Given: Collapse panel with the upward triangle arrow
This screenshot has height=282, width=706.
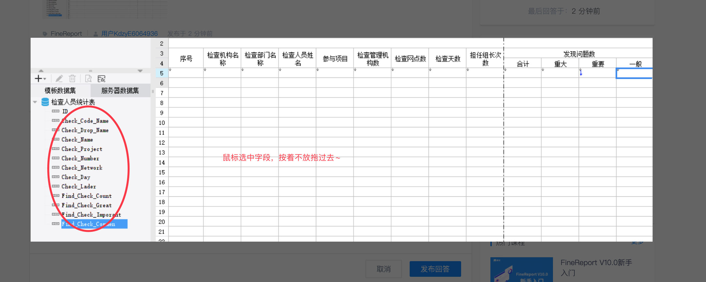Looking at the screenshot, I should click(41, 71).
